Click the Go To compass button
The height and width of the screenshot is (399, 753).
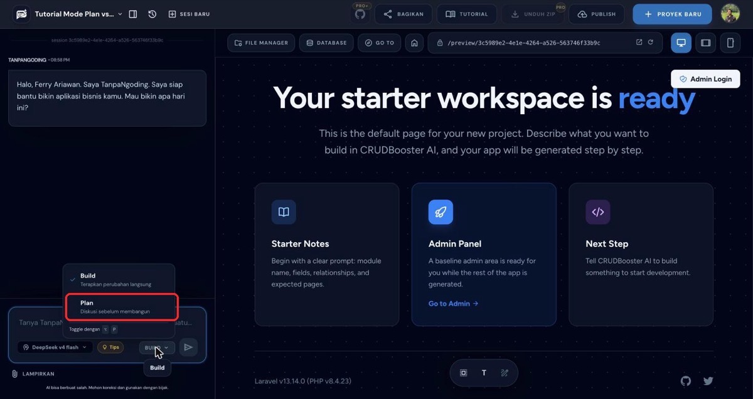379,43
